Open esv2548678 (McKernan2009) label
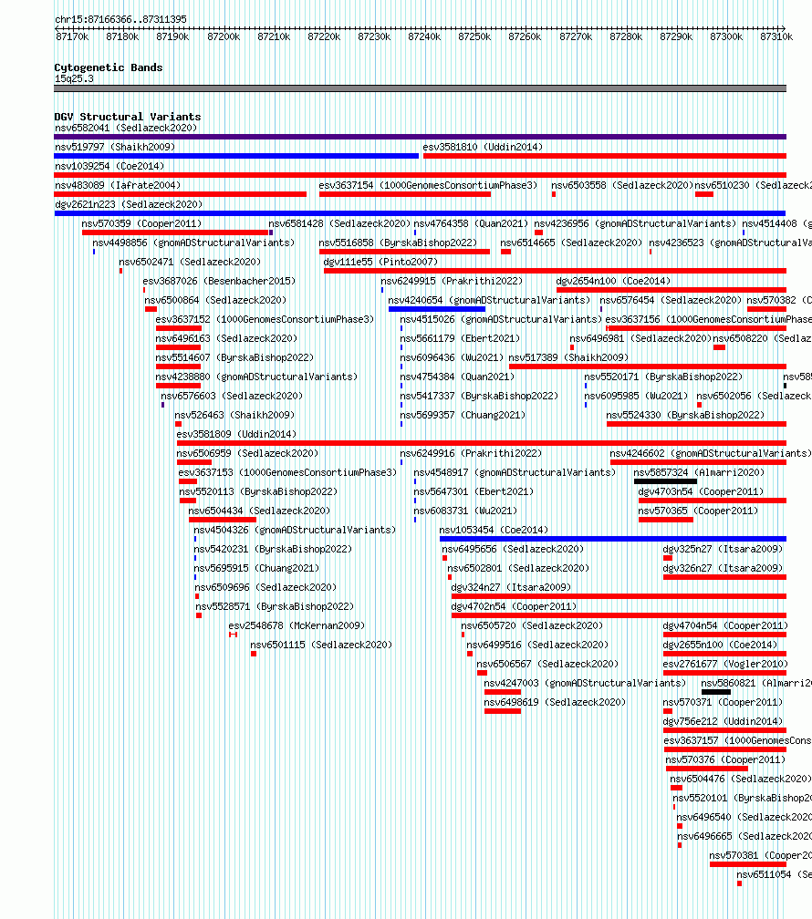The width and height of the screenshot is (812, 919). (x=297, y=626)
